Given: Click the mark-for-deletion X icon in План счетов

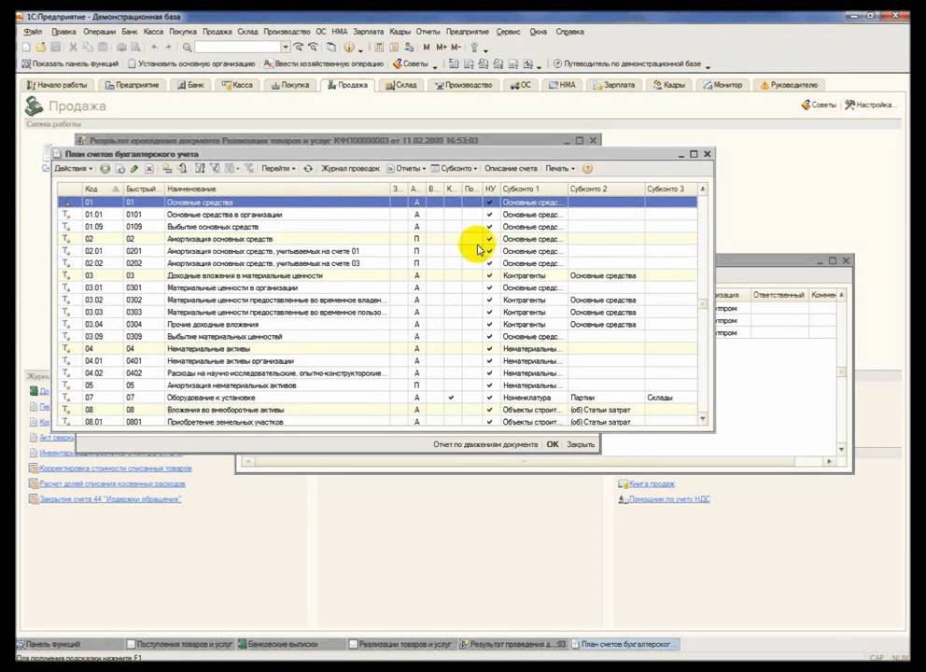Looking at the screenshot, I should pyautogui.click(x=149, y=169).
